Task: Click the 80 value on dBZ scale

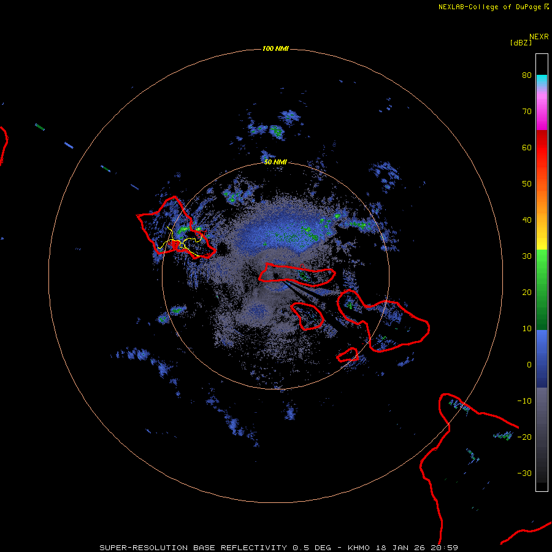Action: pos(527,75)
